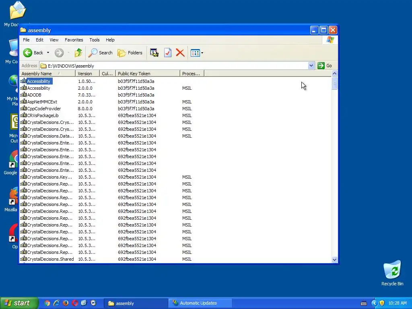Viewport: 412px width, 309px height.
Task: Launch Outlook Express from Quick Launch
Action: point(84,303)
